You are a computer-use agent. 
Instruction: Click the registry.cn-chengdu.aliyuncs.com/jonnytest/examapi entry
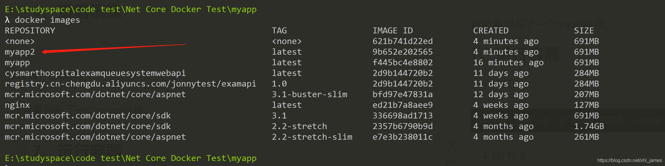pyautogui.click(x=130, y=84)
